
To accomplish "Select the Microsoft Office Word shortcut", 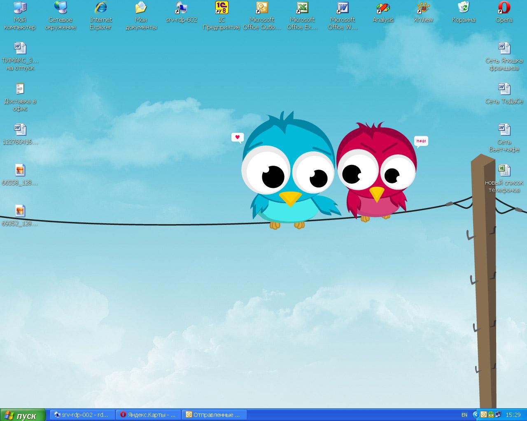I will tap(343, 8).
